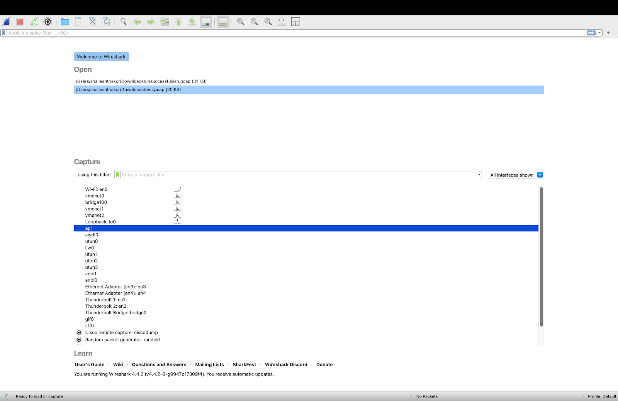Jump to the first packet
Image resolution: width=618 pixels, height=401 pixels.
178,22
